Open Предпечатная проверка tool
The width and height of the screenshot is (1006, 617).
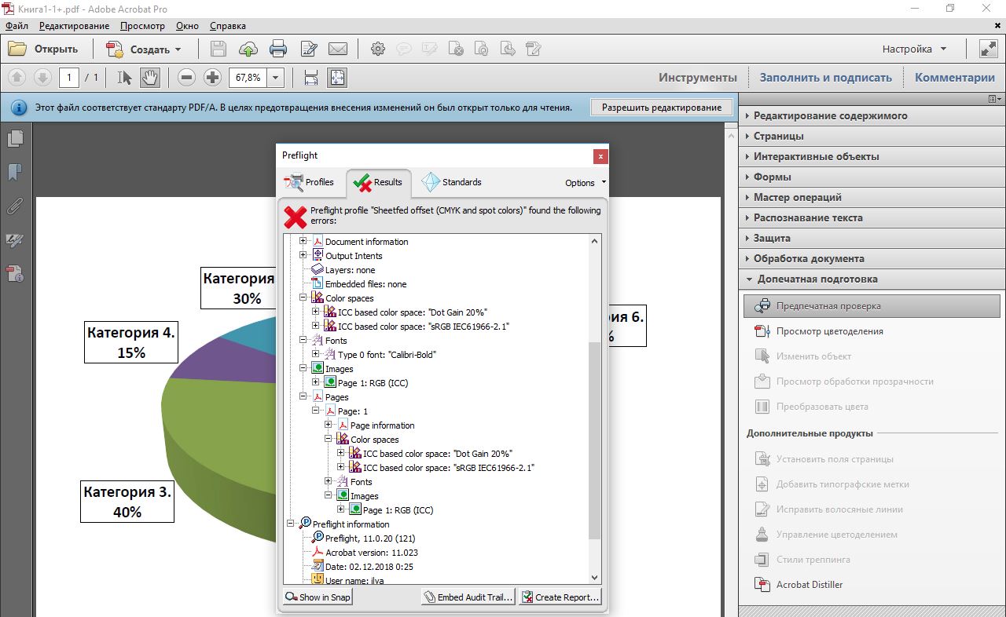point(872,306)
